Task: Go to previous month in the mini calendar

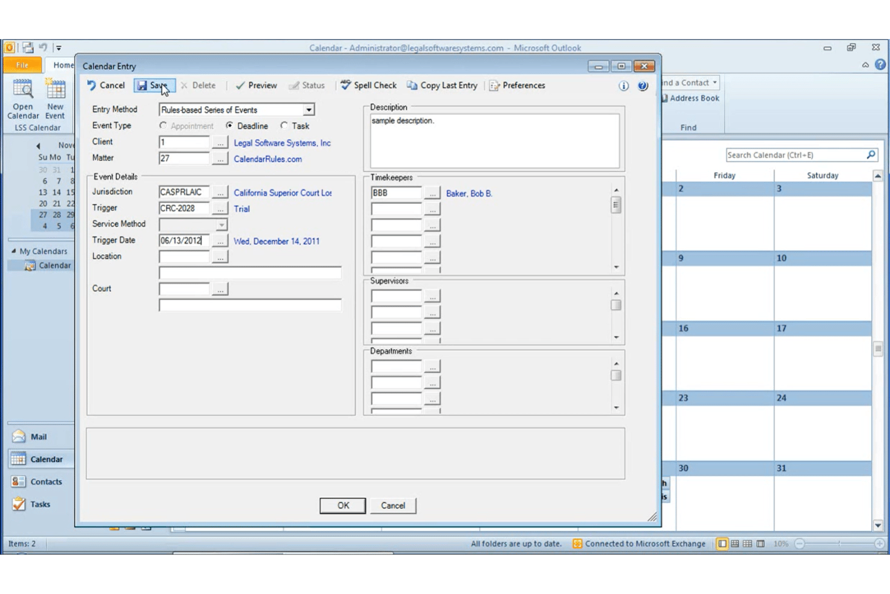Action: [38, 146]
